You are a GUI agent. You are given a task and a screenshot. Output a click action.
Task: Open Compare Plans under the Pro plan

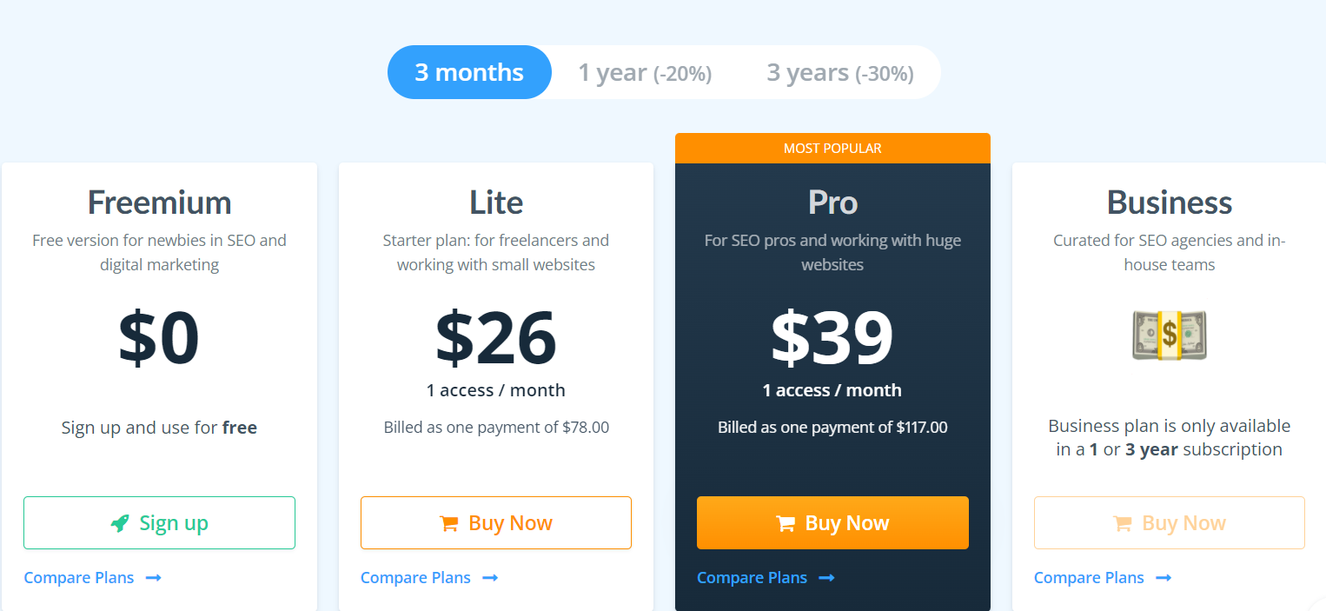[752, 578]
